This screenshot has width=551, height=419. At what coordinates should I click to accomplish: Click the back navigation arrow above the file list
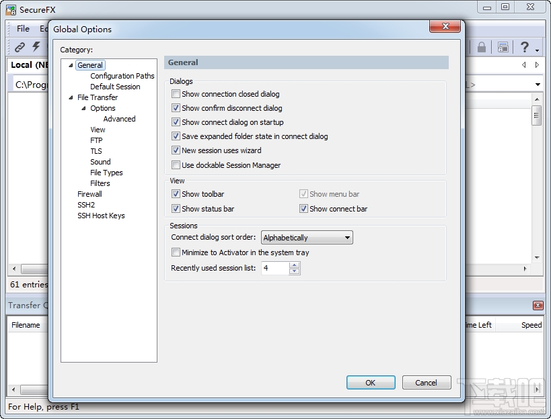(524, 64)
